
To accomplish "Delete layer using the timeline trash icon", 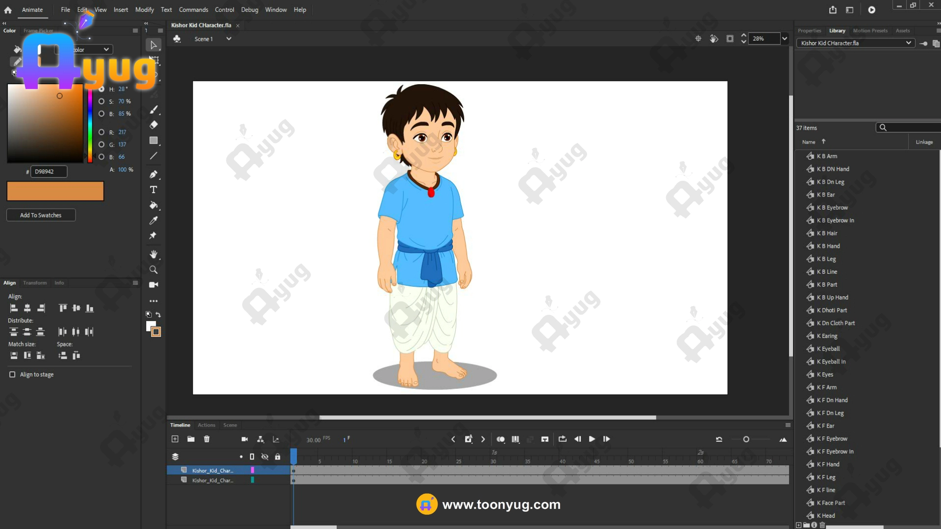I will [x=207, y=439].
